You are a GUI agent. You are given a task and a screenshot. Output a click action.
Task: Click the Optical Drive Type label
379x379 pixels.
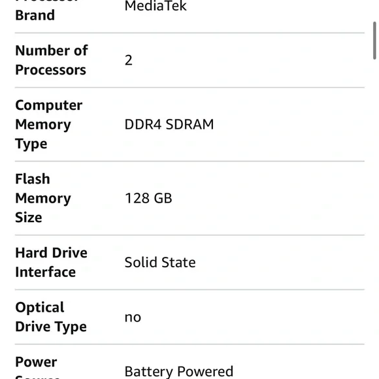(x=51, y=317)
